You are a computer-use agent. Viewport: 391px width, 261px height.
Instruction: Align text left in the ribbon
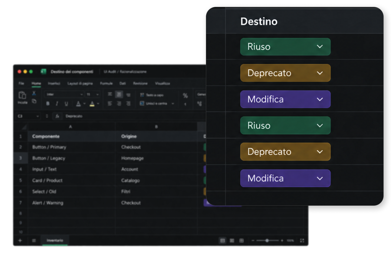(x=110, y=103)
